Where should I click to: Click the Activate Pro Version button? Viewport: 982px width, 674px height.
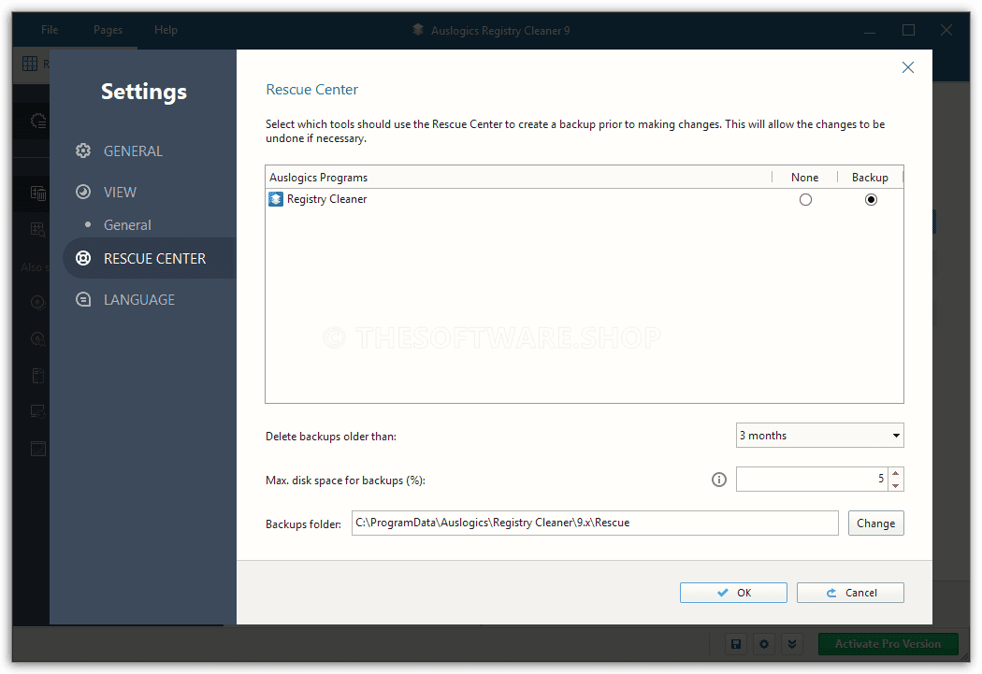[888, 643]
